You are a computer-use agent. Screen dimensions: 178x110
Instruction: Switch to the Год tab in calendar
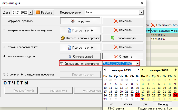point(111,104)
